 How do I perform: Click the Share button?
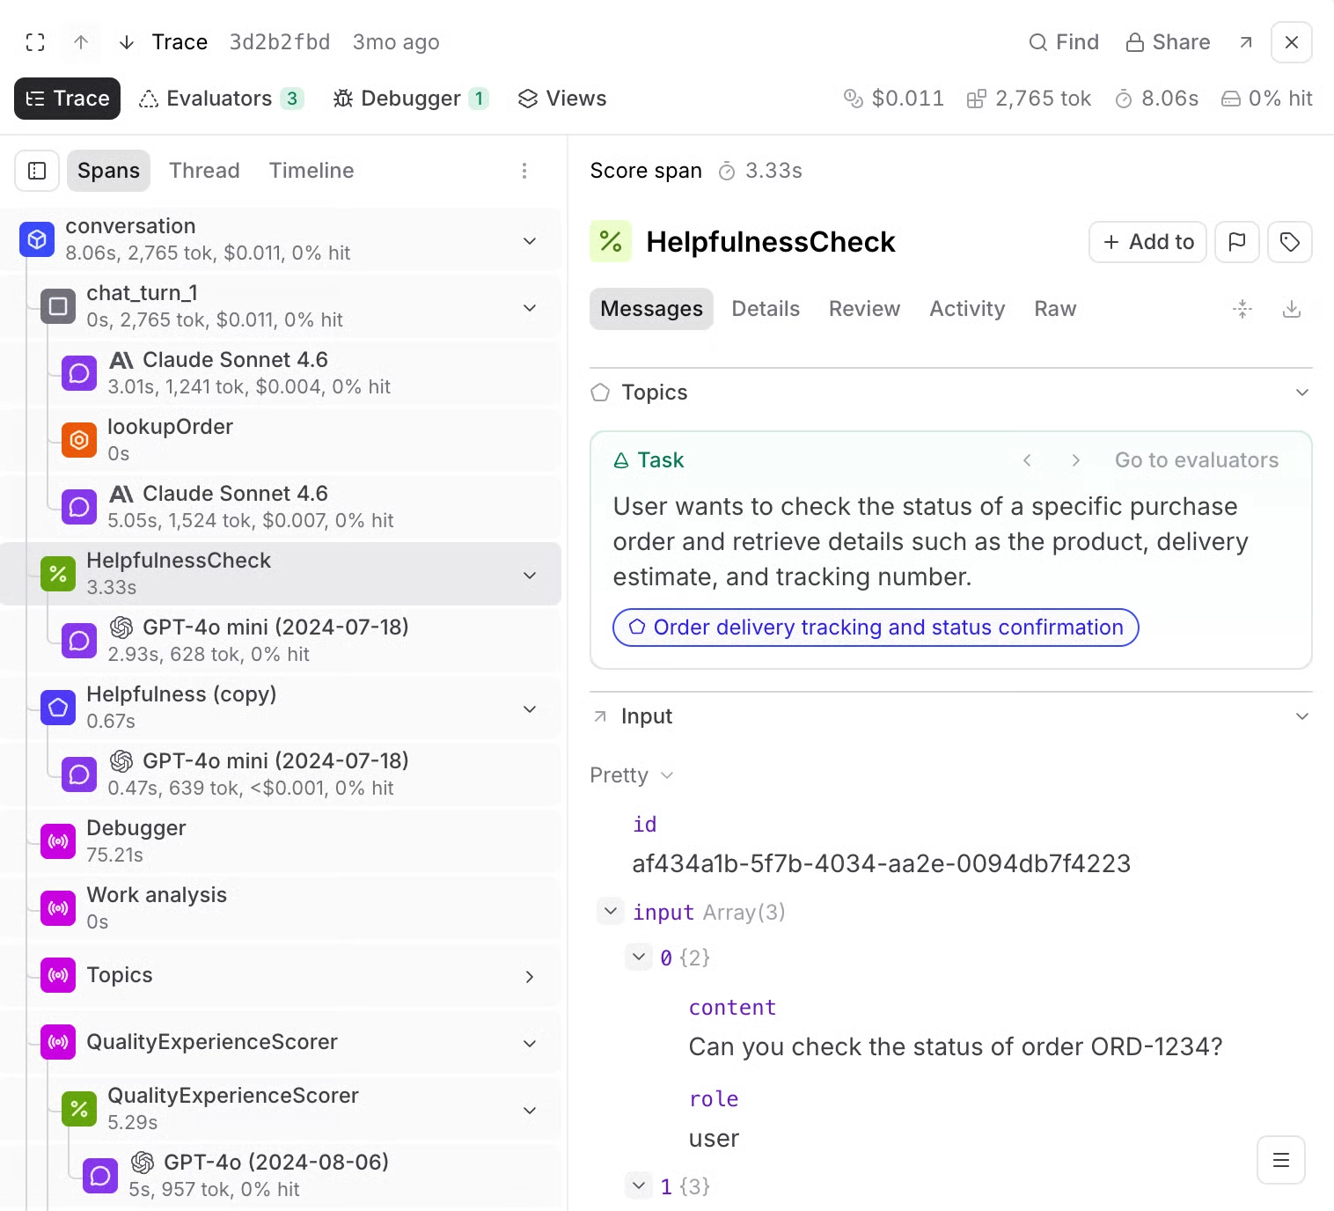coord(1169,42)
